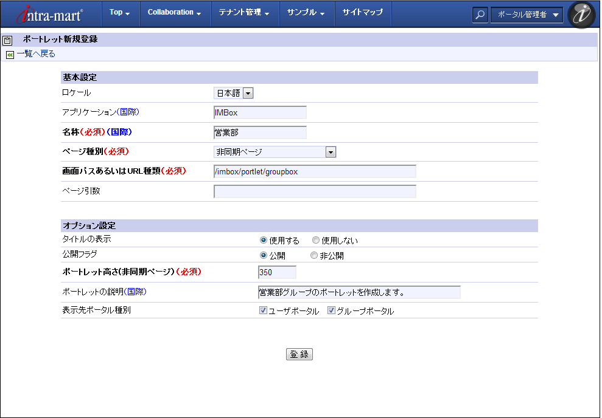Viewport: 602px width, 418px height.
Task: Select 非公開 radio for 公開フラグ
Action: pyautogui.click(x=314, y=256)
